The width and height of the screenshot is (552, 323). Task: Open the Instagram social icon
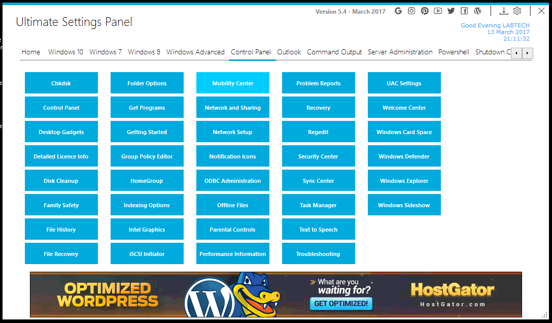tap(411, 10)
